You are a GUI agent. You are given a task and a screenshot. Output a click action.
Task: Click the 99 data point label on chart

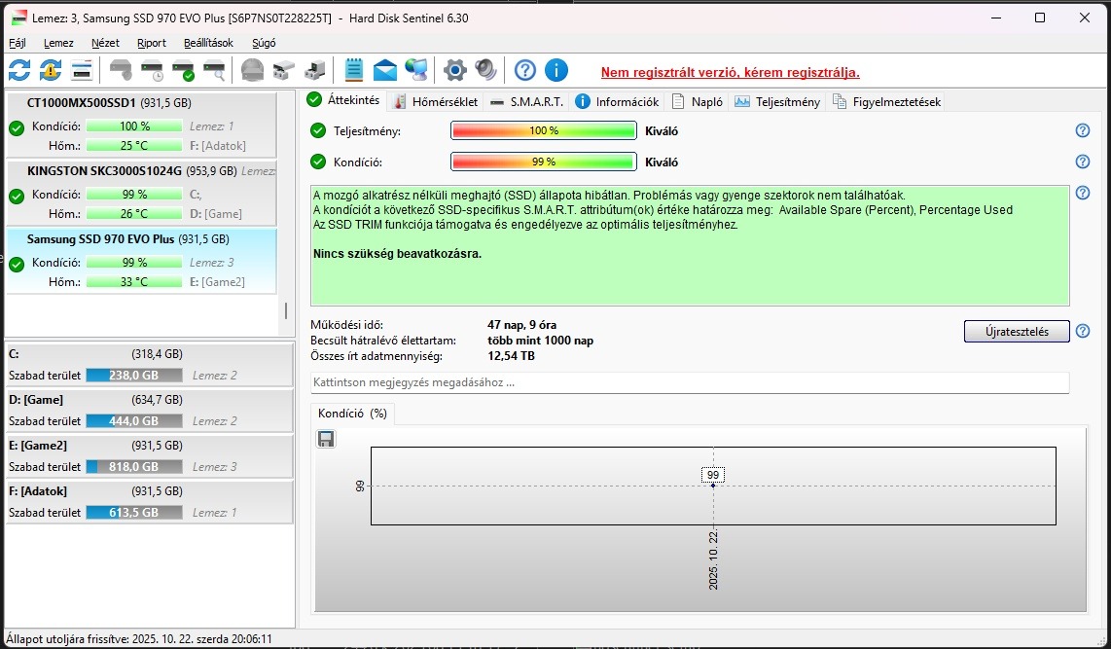[x=713, y=475]
